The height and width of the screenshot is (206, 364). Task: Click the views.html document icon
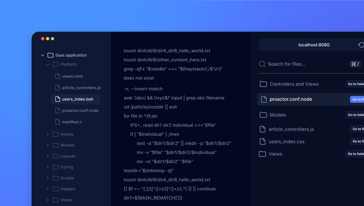[x=57, y=76]
